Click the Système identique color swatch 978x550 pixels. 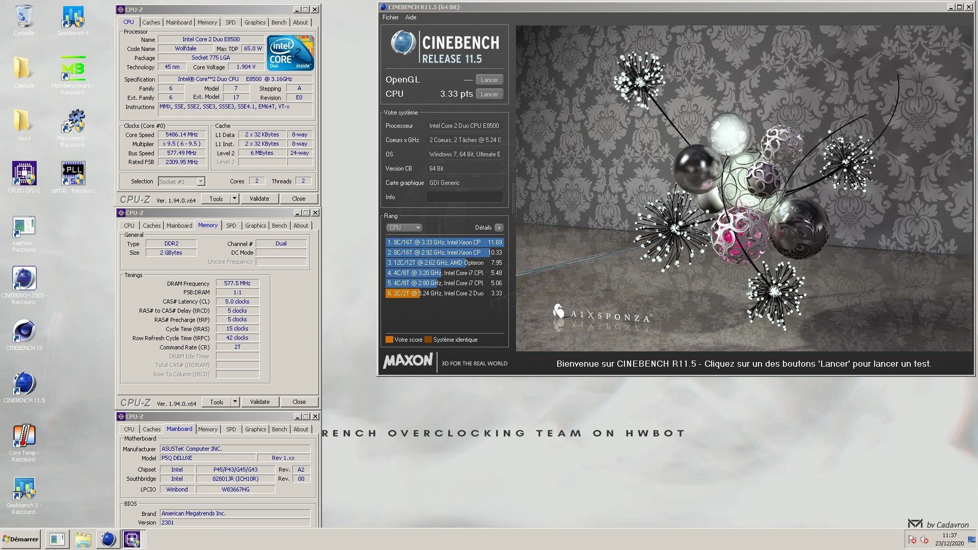428,340
